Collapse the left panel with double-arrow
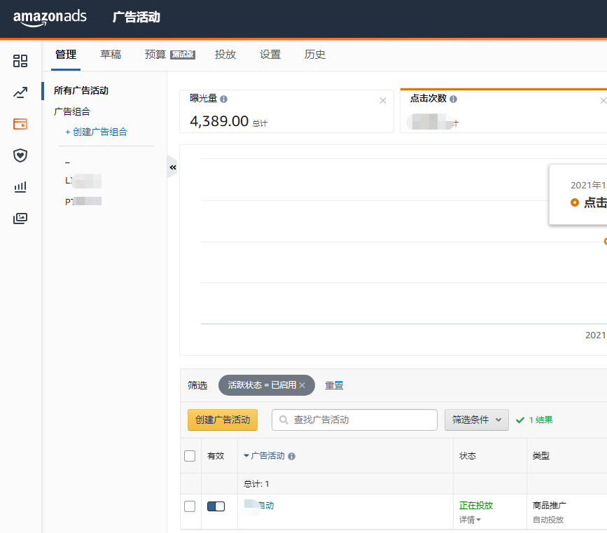This screenshot has height=533, width=607. pyautogui.click(x=173, y=167)
